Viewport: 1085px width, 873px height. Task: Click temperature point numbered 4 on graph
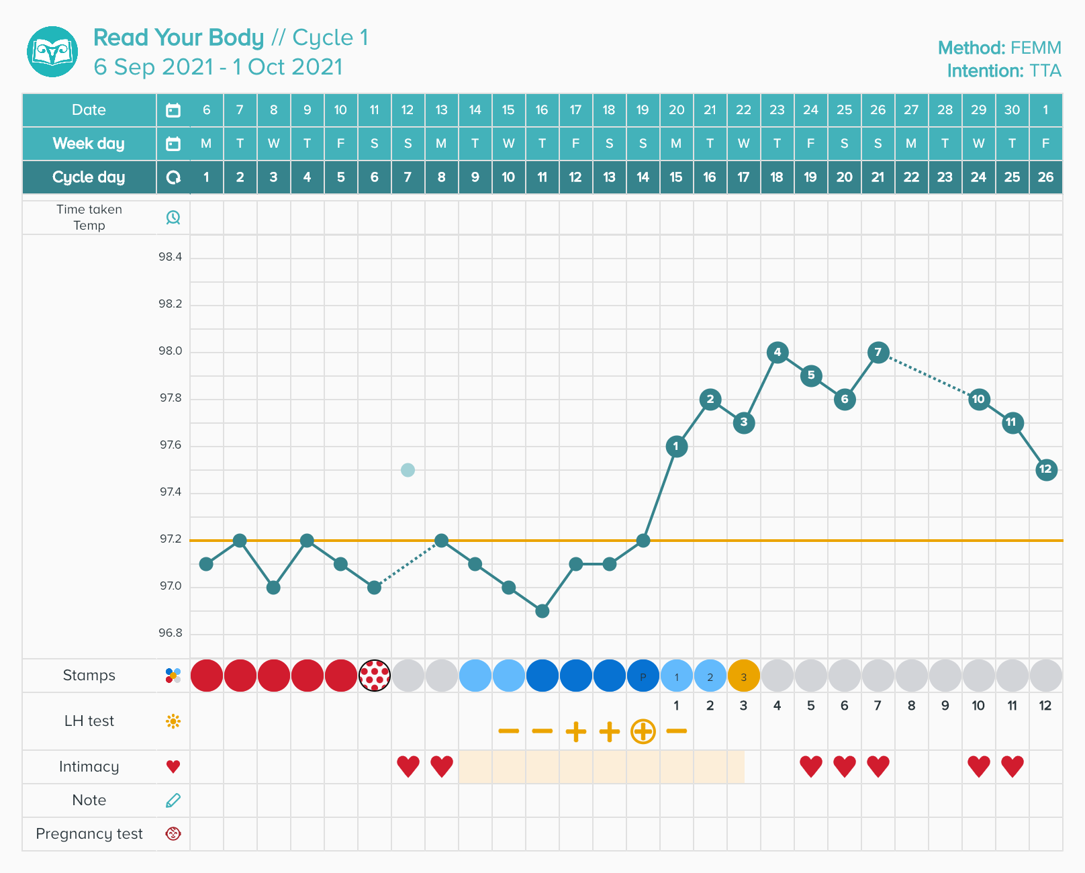pyautogui.click(x=777, y=352)
